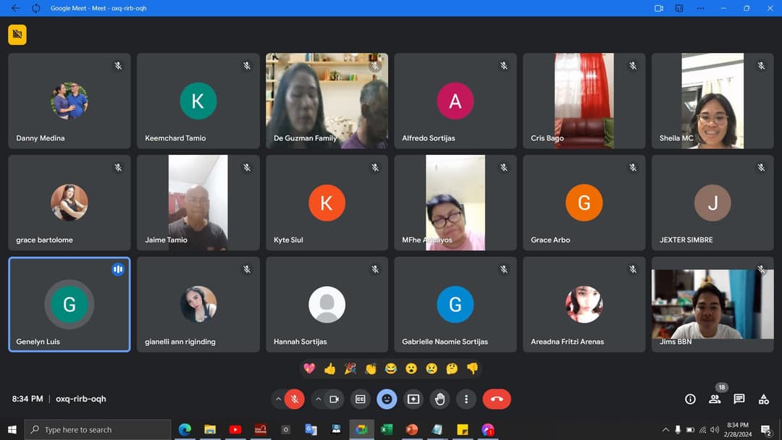Select De Guzman Family video tile
The width and height of the screenshot is (782, 440).
[x=327, y=101]
